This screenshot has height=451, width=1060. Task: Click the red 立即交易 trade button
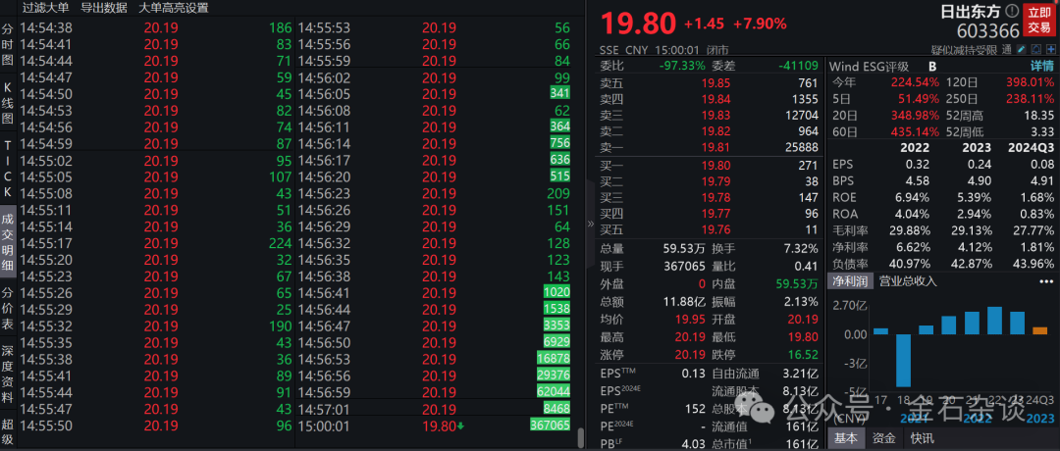tap(1039, 20)
